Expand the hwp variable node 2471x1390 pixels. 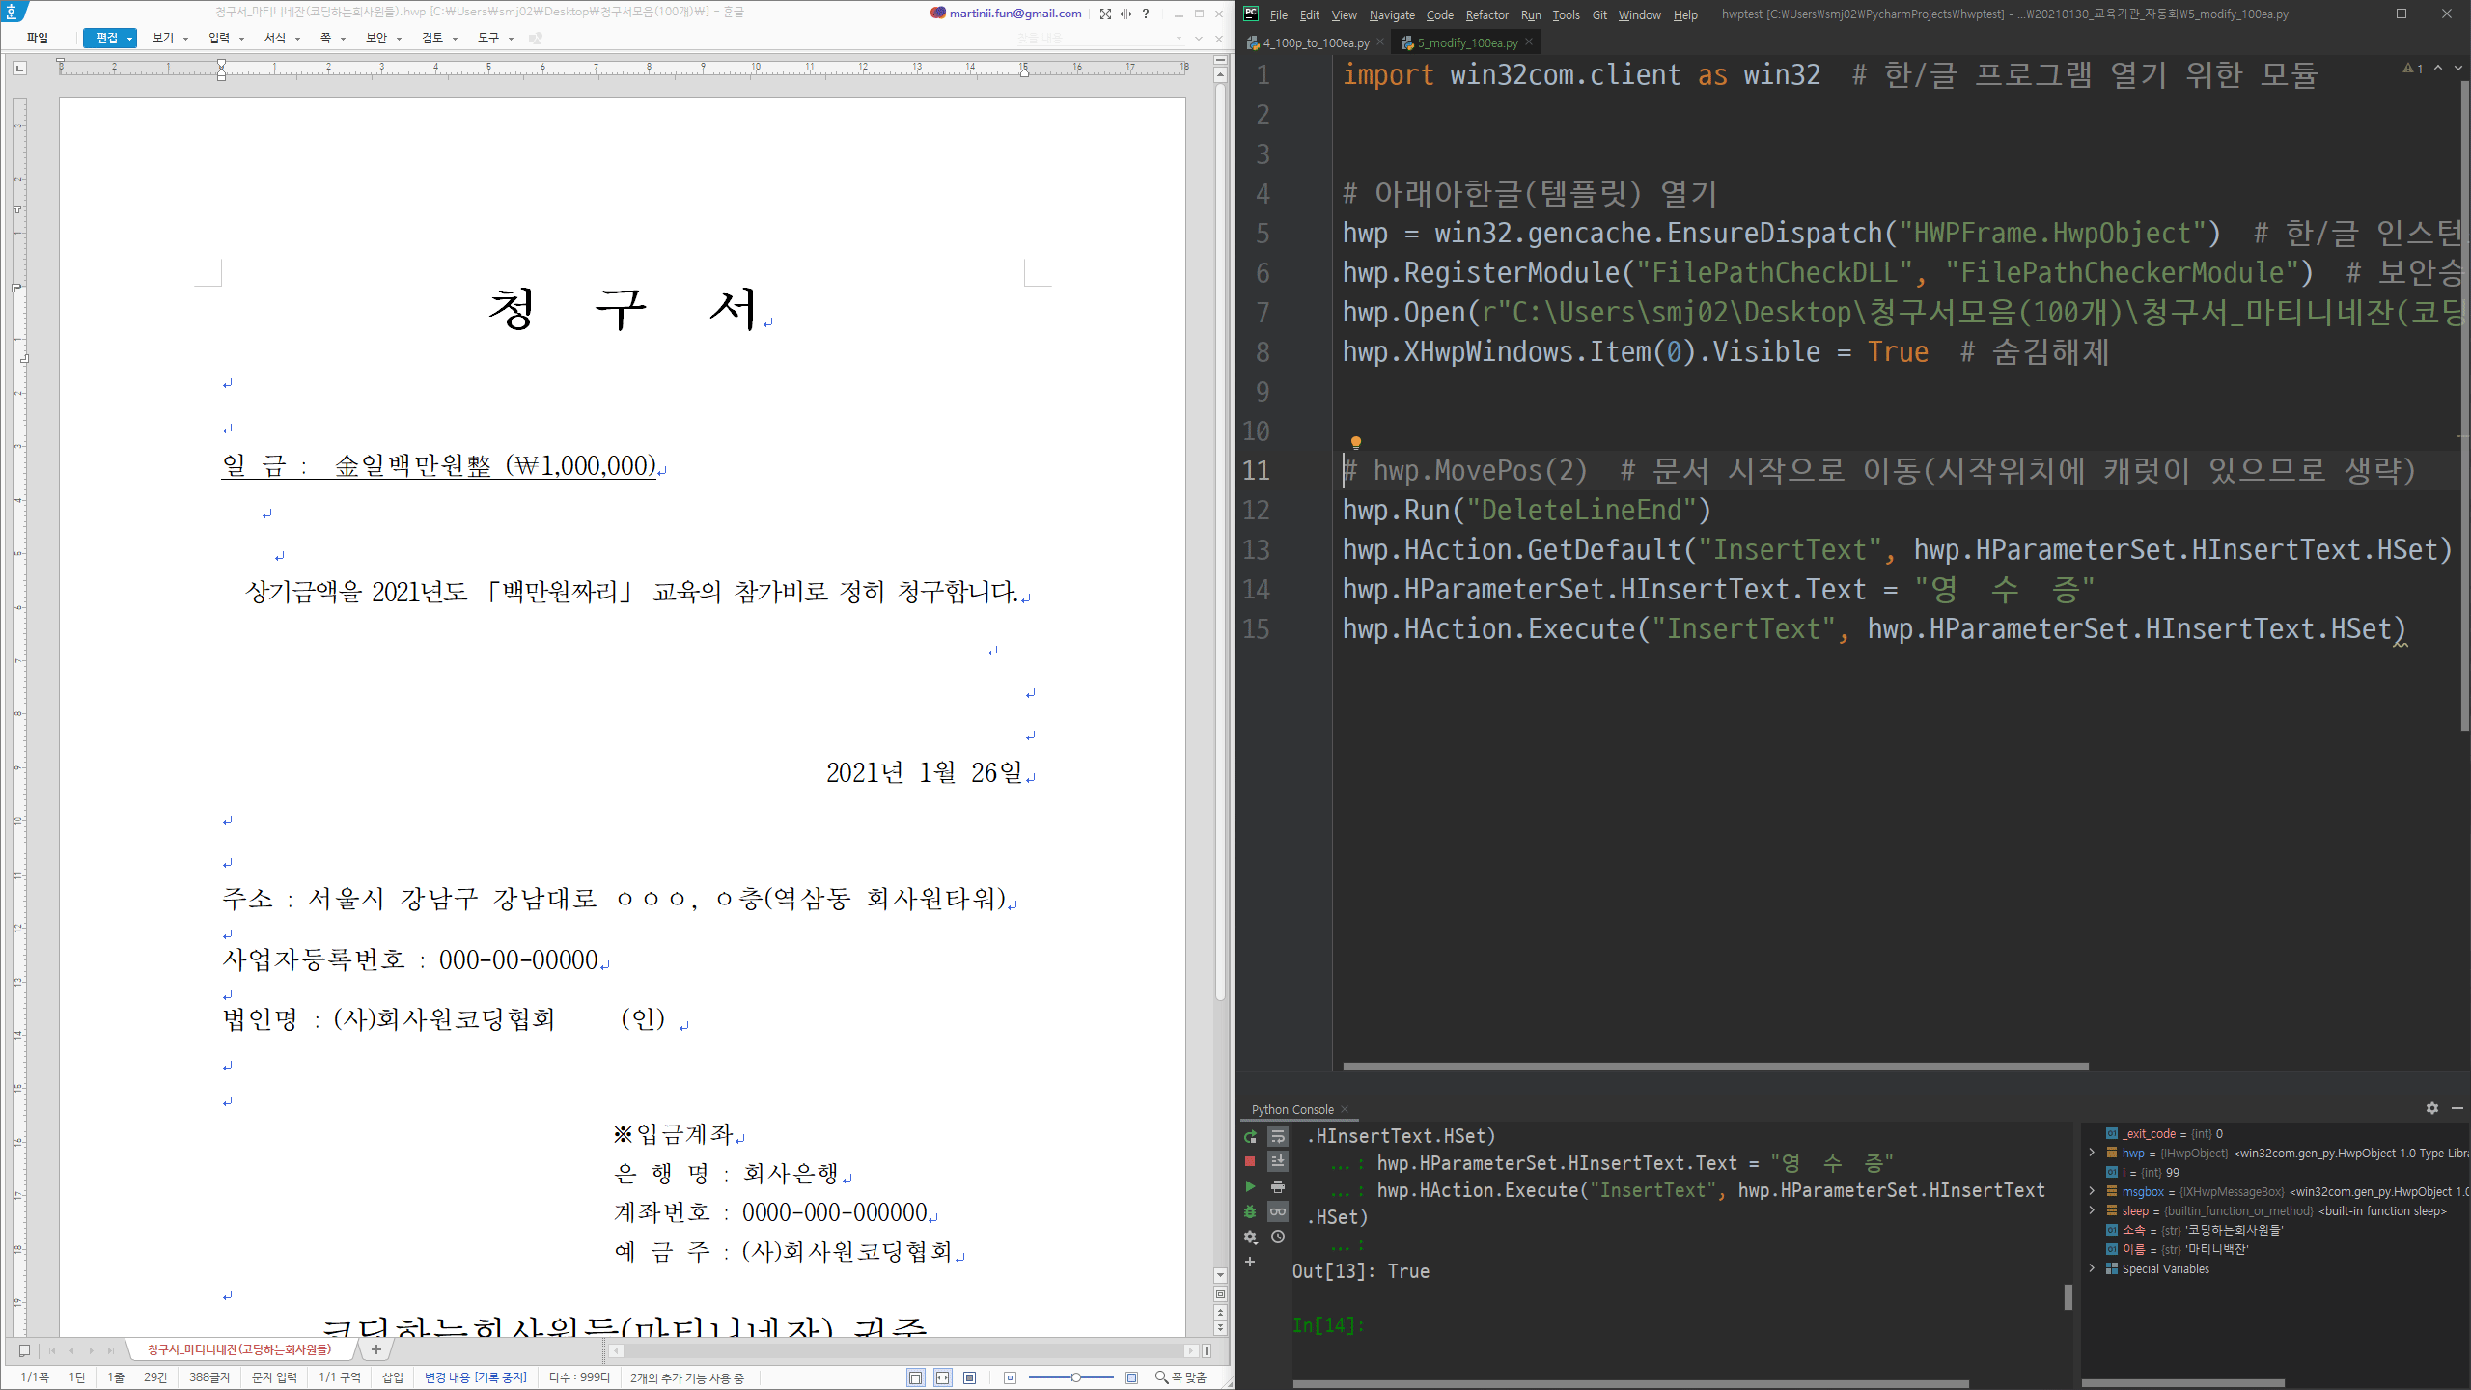[x=2092, y=1153]
